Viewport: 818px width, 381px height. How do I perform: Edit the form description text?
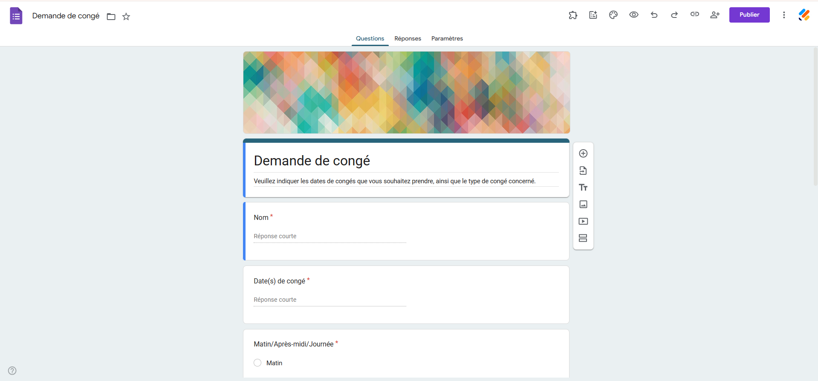point(394,181)
